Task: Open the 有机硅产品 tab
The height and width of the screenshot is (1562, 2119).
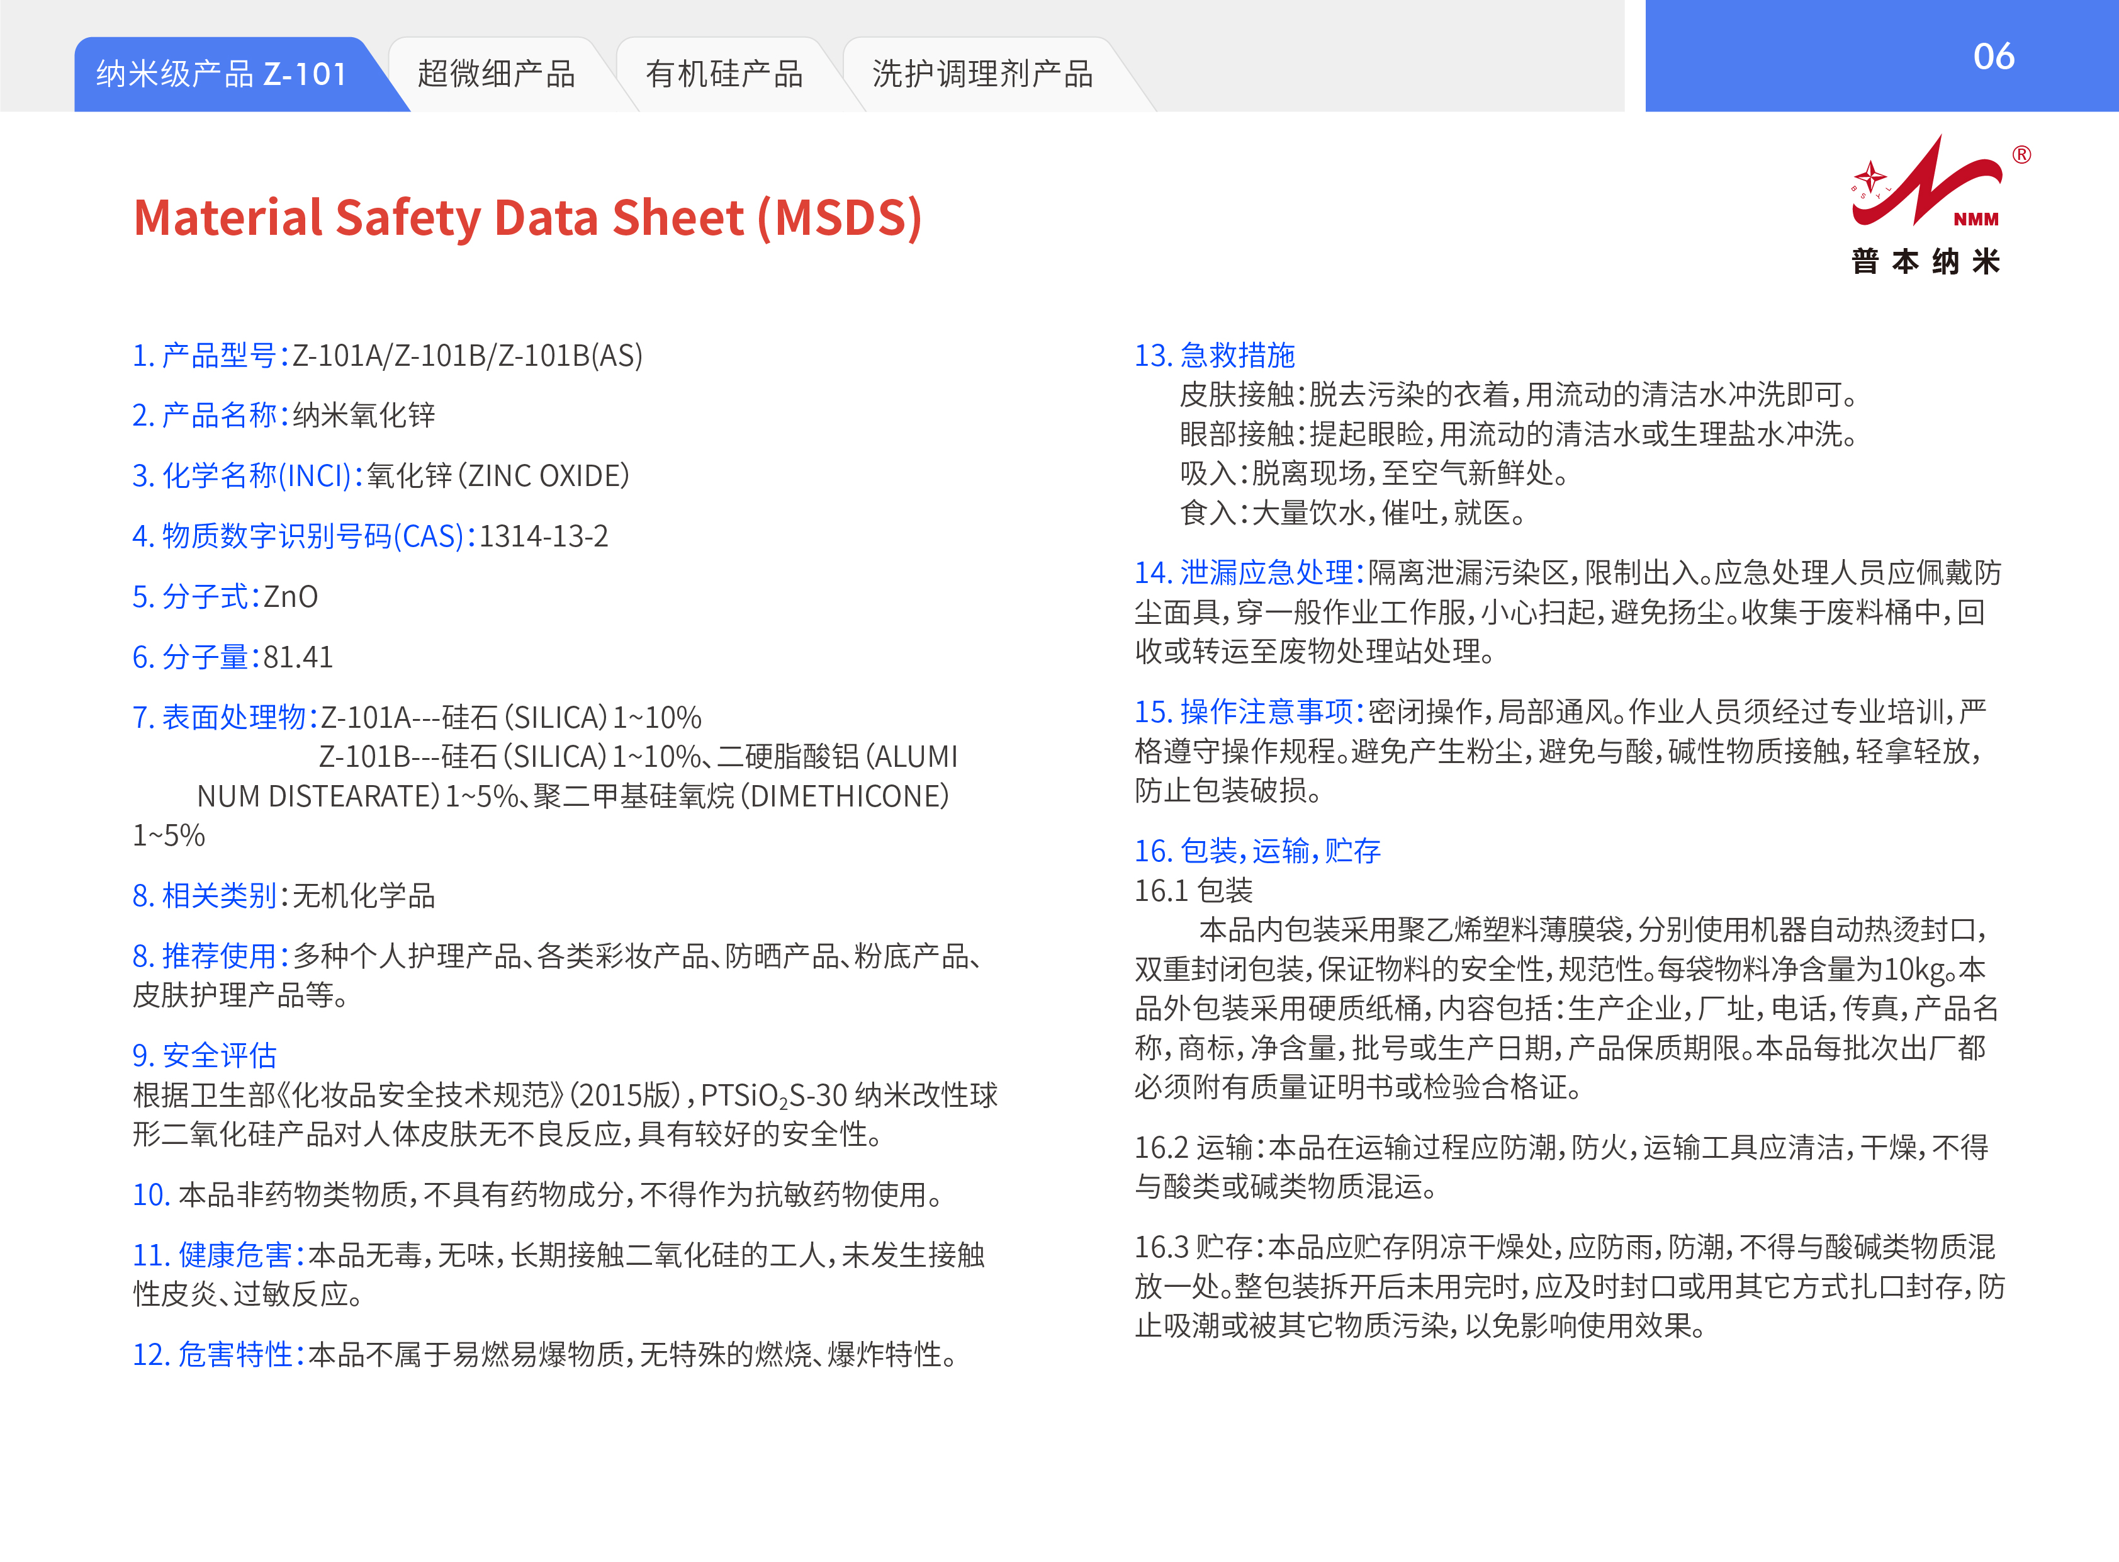Action: tap(724, 74)
